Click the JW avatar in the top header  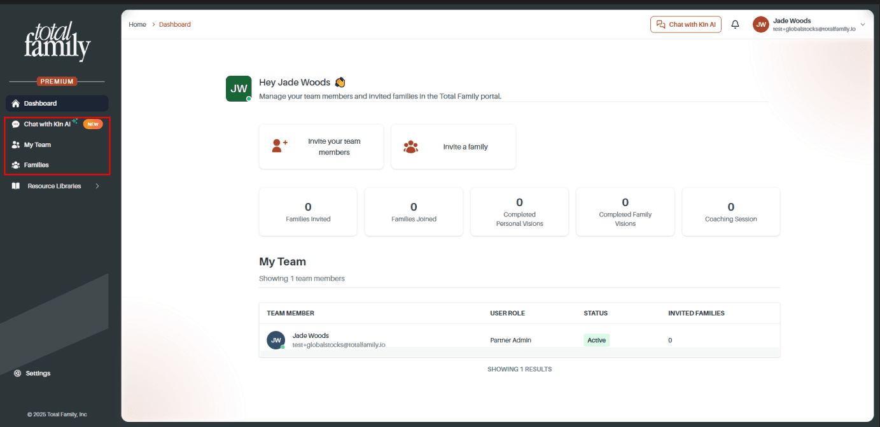(760, 24)
